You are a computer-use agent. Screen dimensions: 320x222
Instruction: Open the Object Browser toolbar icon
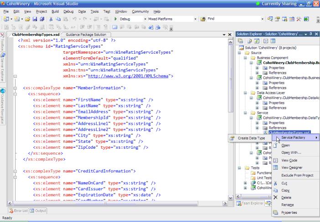coord(284,19)
